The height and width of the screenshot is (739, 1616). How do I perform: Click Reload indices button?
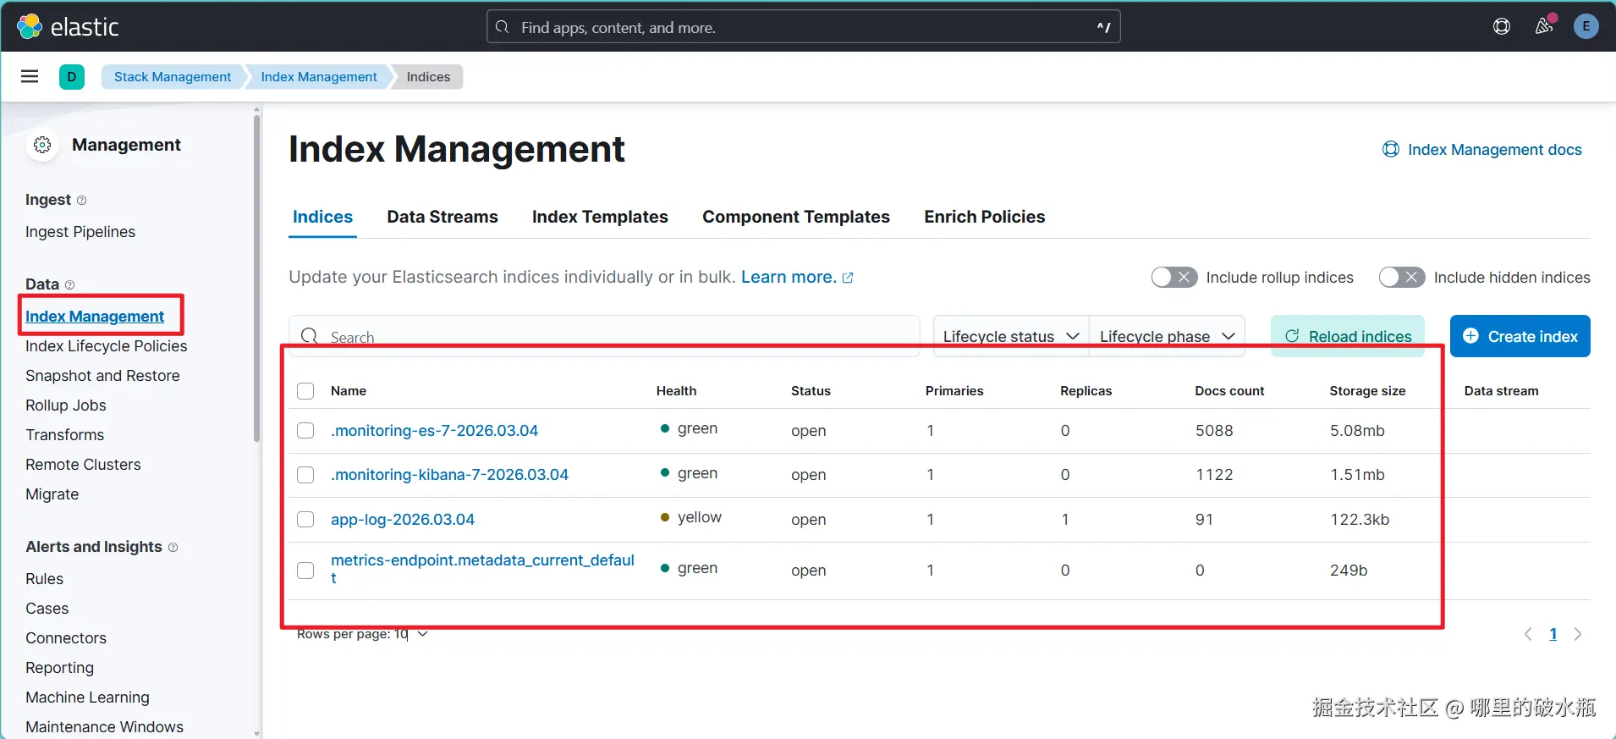pyautogui.click(x=1348, y=336)
